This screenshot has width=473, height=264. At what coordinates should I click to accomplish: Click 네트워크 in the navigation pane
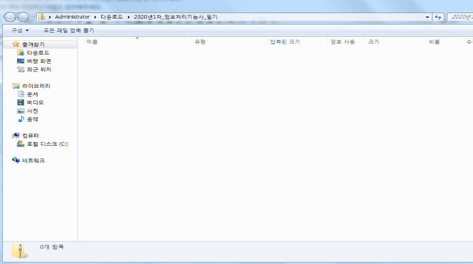point(33,161)
